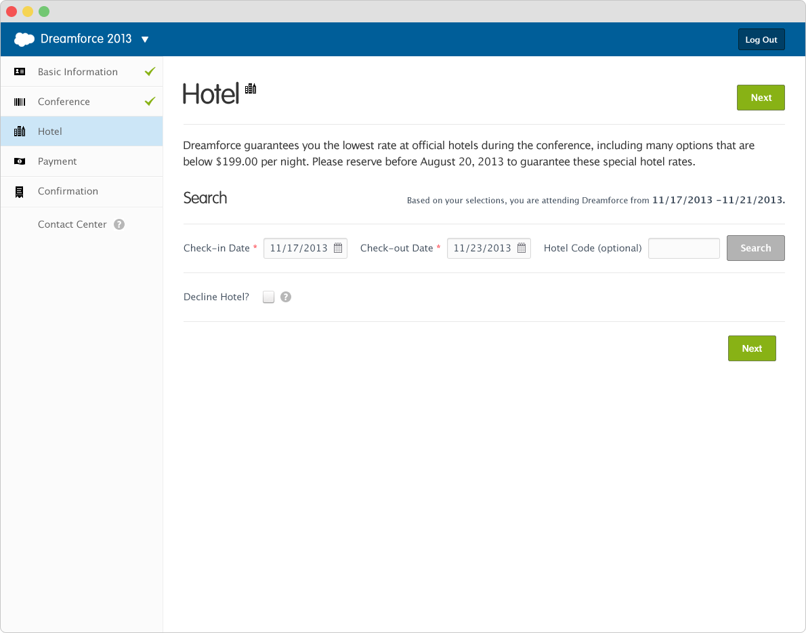Open the Contact Center link
Viewport: 806px width, 633px height.
[x=72, y=224]
